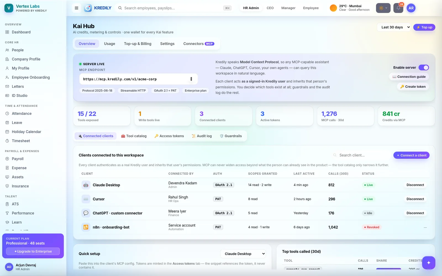
Task: Open the notifications bell icon
Action: click(398, 8)
